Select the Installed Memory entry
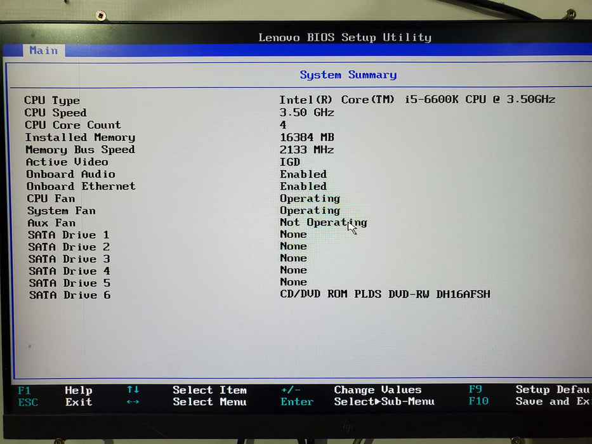This screenshot has width=592, height=444. coord(80,137)
